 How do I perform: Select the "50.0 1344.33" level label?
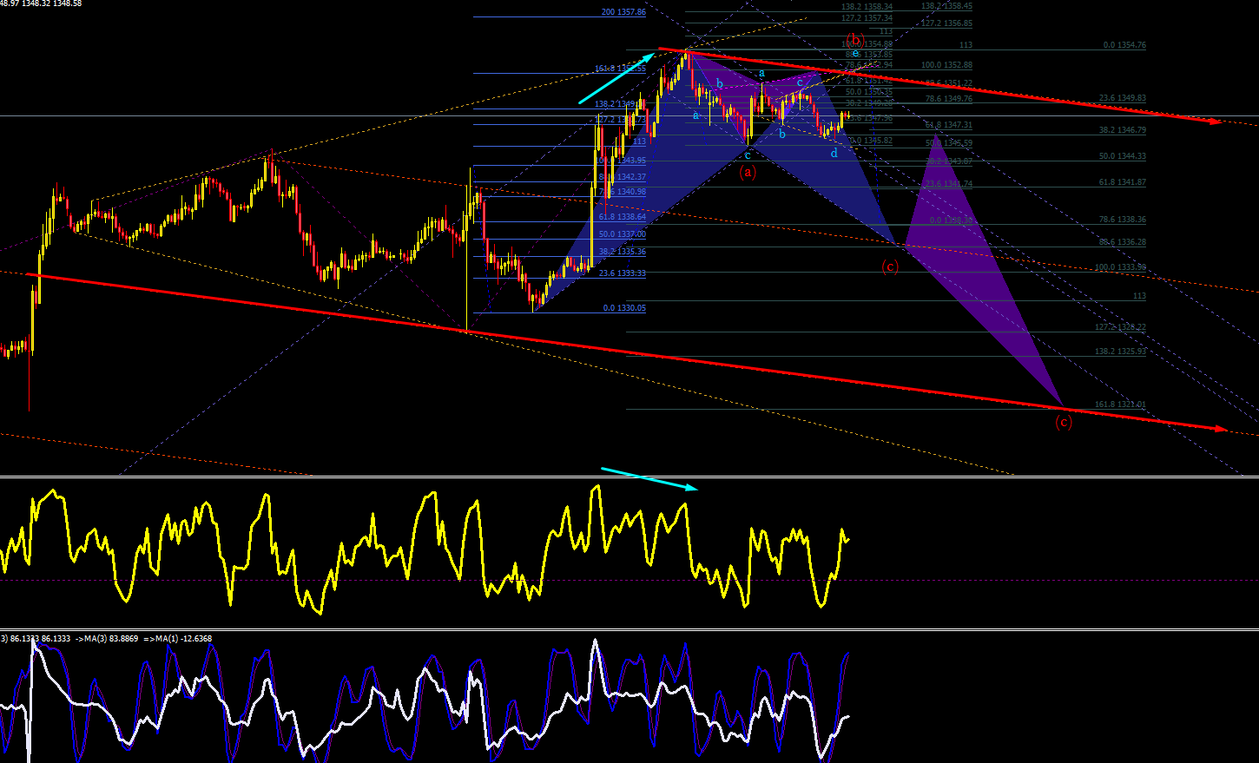tap(1123, 156)
